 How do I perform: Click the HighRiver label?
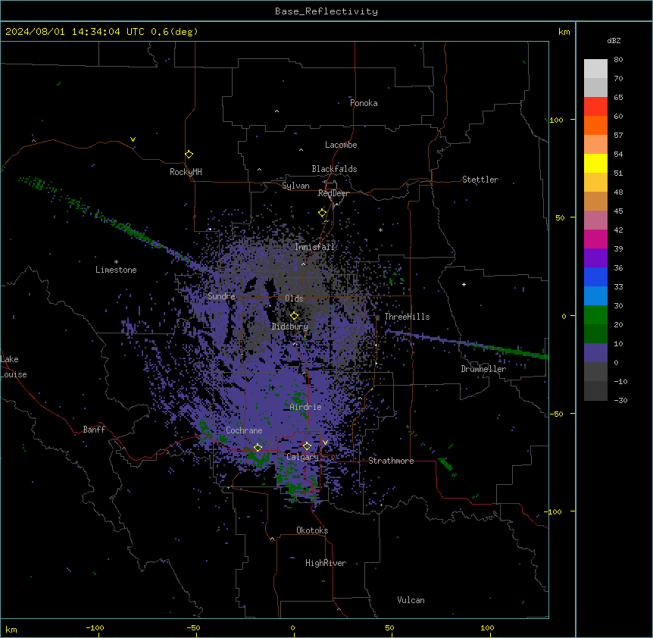326,563
